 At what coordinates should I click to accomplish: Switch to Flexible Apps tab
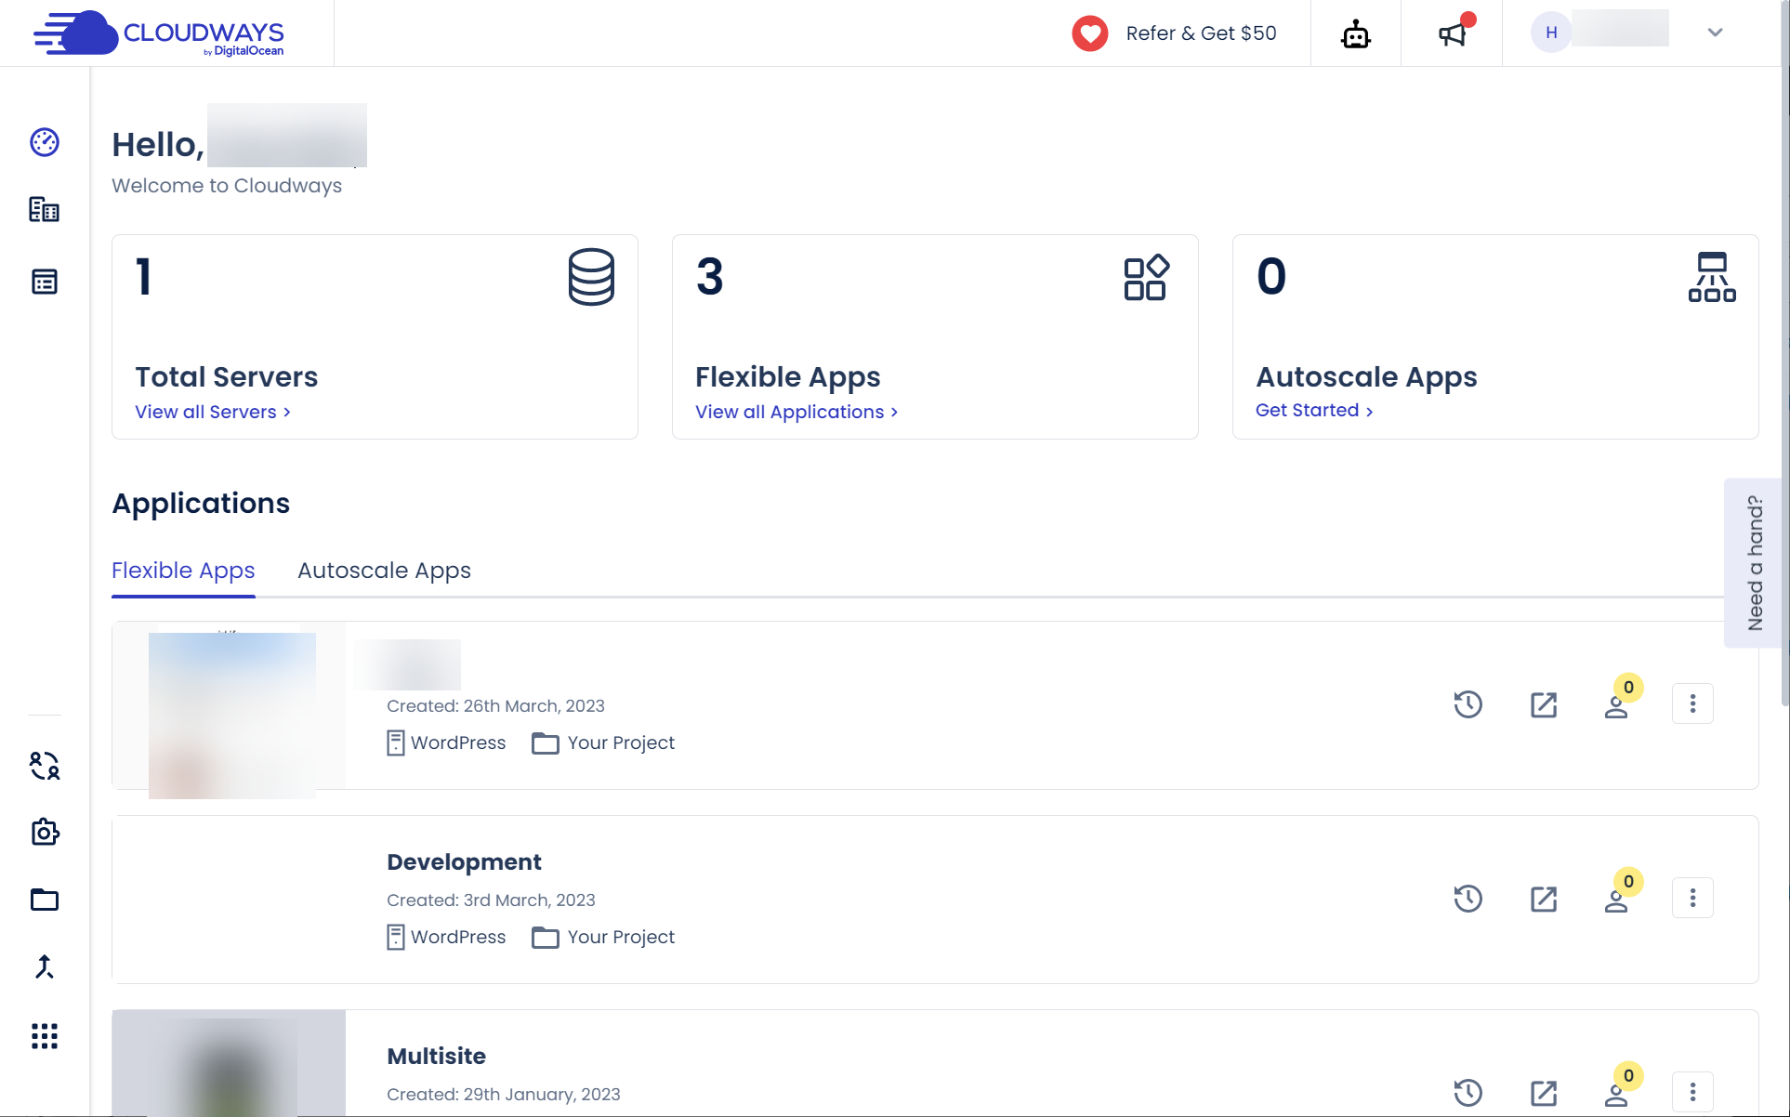(x=183, y=569)
